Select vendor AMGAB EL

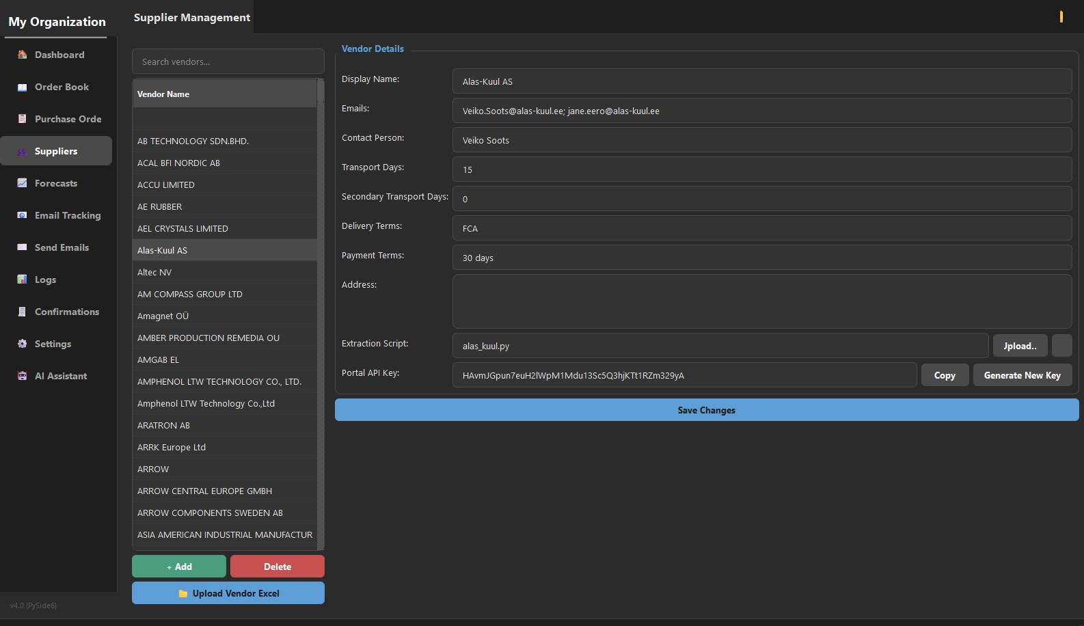coord(225,359)
